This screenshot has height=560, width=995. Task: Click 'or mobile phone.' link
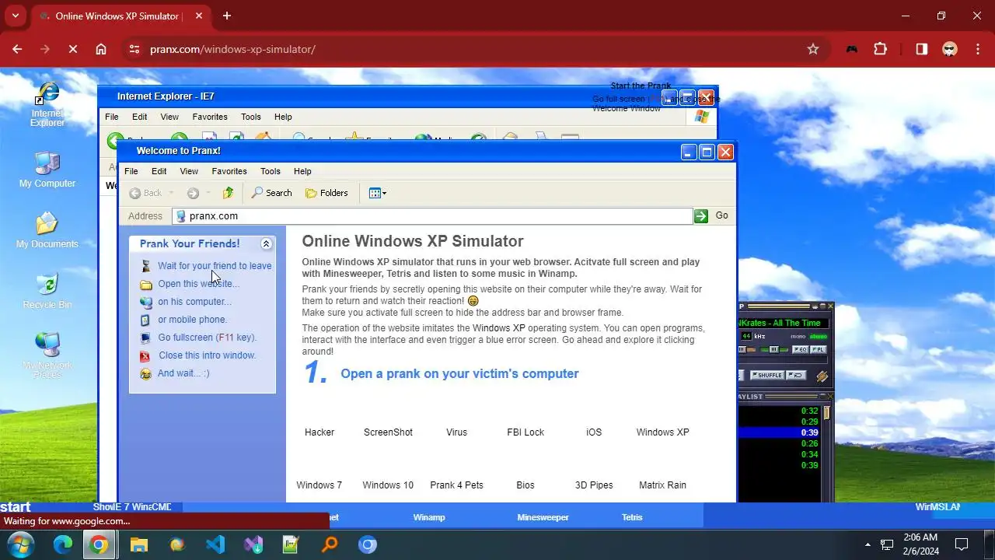pyautogui.click(x=192, y=320)
